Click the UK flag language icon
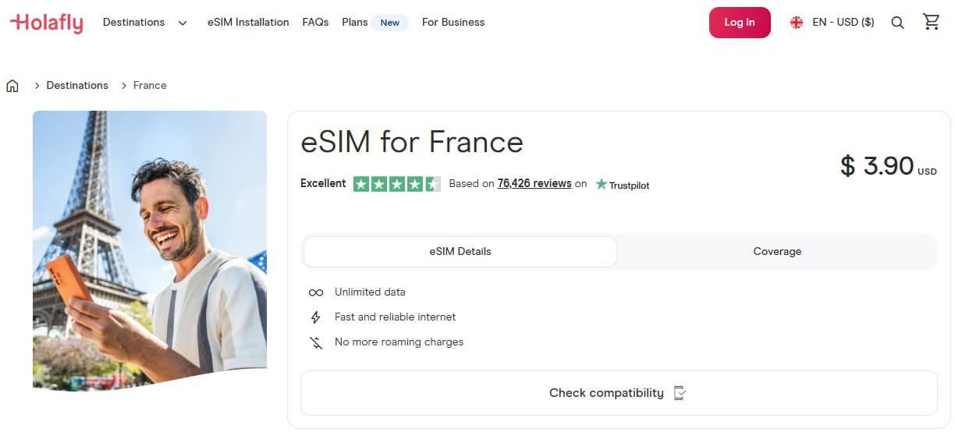955x432 pixels. [x=797, y=23]
